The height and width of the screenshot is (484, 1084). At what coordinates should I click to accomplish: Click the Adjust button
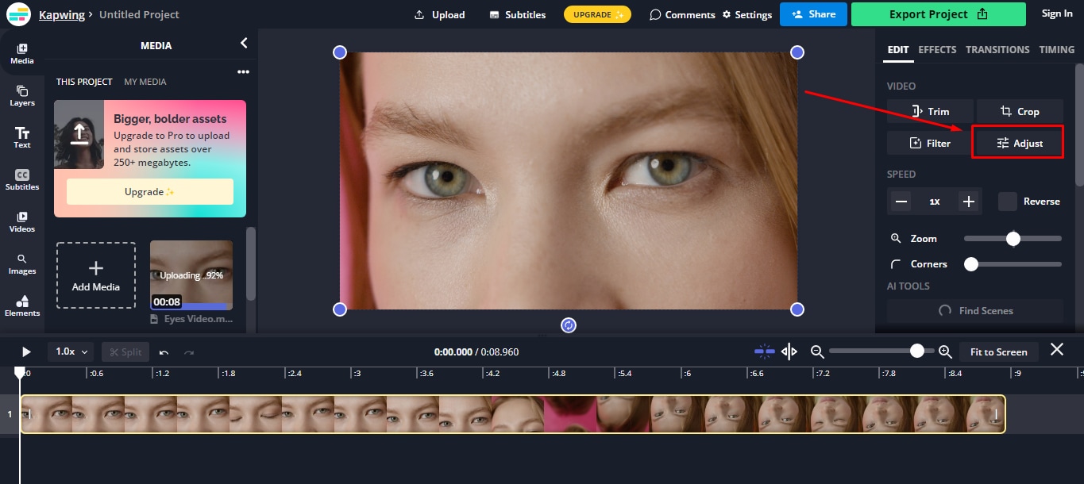tap(1020, 144)
